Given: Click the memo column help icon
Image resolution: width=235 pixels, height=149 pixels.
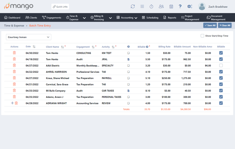Looking at the screenshot, I should point(128,47).
